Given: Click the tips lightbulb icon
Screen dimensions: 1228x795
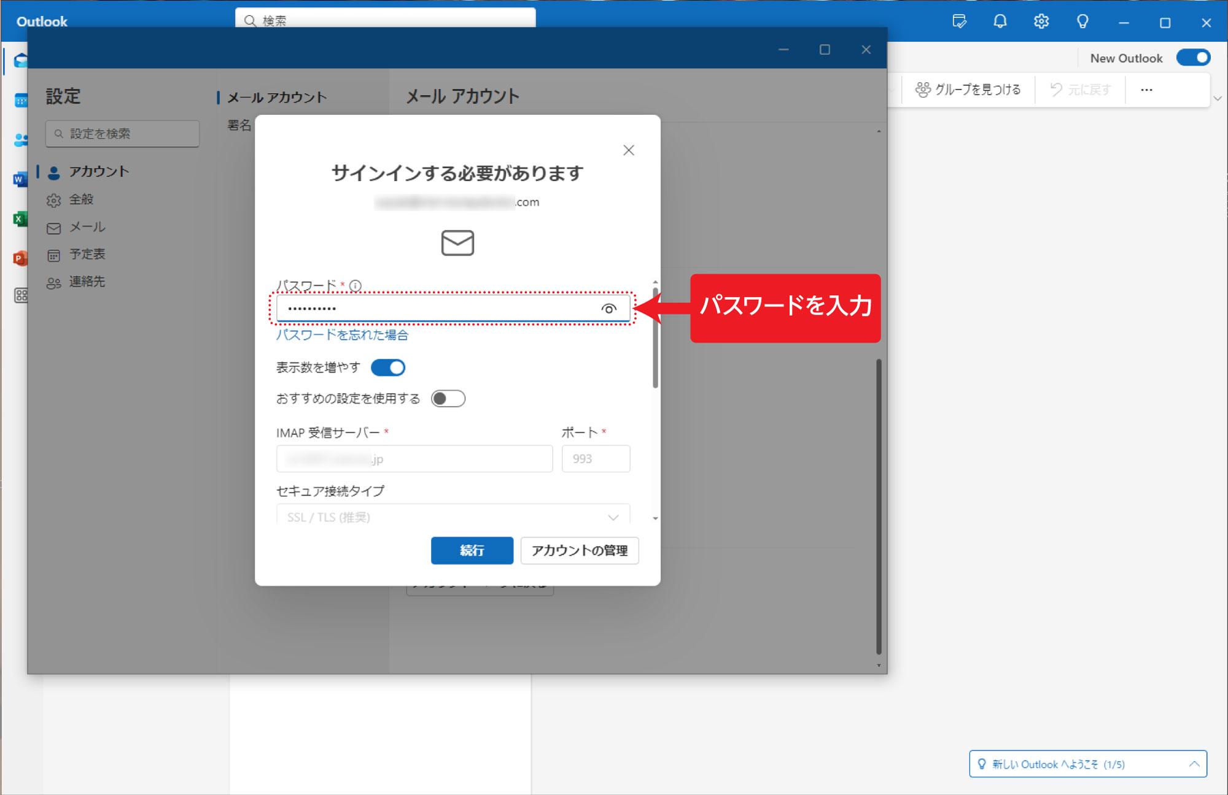Looking at the screenshot, I should pyautogui.click(x=1082, y=21).
